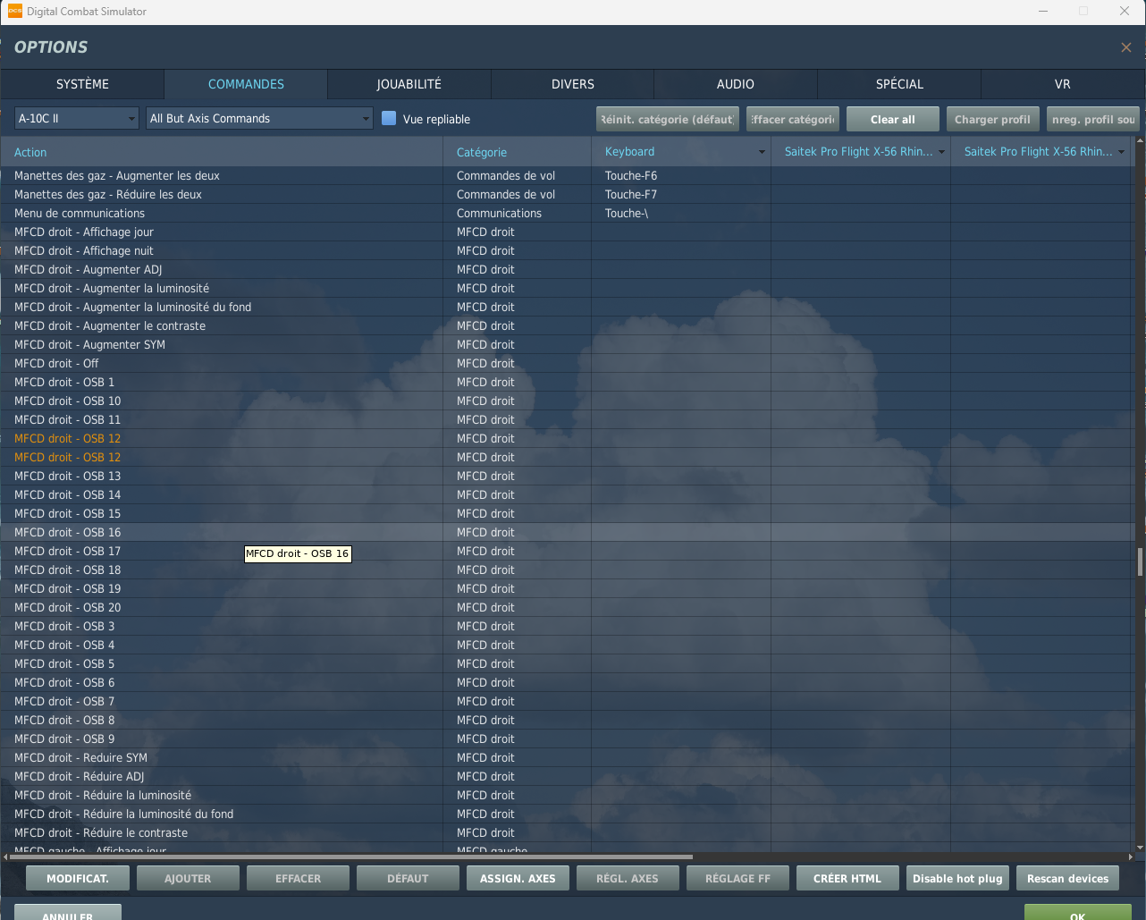The height and width of the screenshot is (920, 1146).
Task: Click the Rescan devices button
Action: point(1067,878)
